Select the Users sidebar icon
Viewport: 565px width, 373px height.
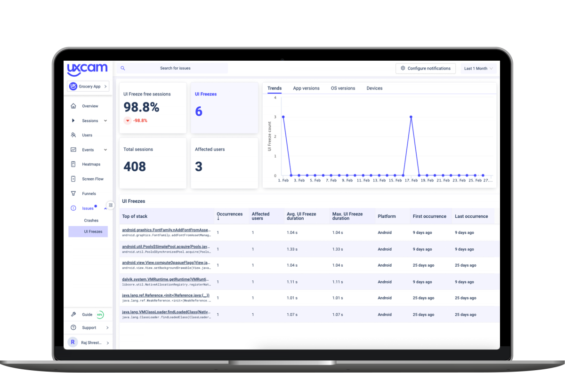click(x=73, y=135)
